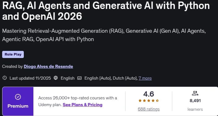Click the Premium label panel

click(18, 101)
